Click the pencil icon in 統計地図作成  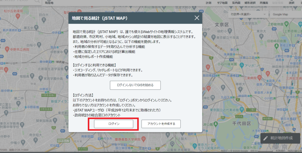(266, 138)
